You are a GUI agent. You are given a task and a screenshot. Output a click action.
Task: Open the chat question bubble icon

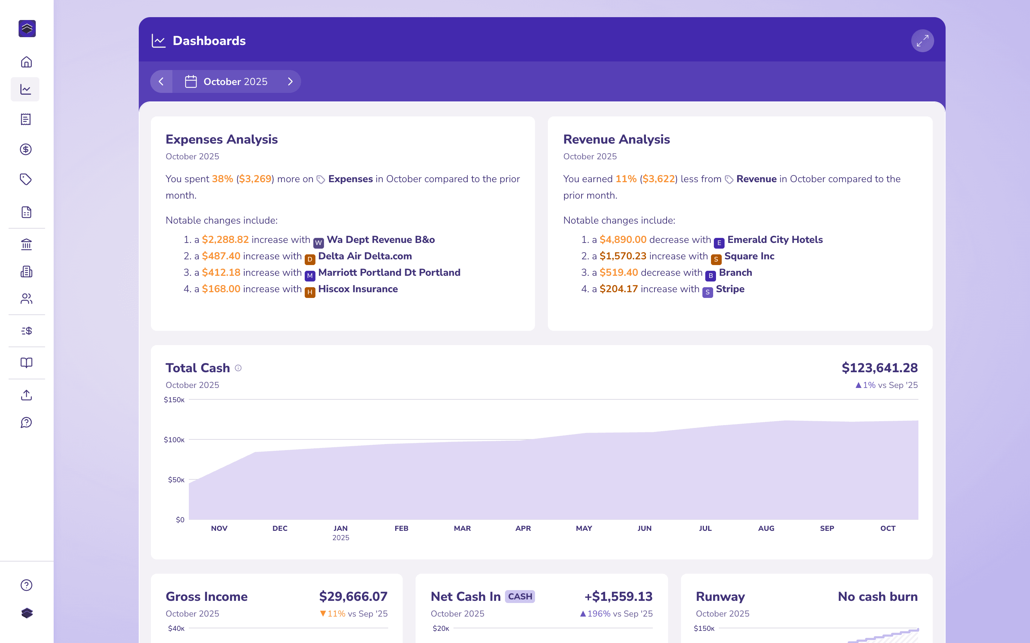26,422
